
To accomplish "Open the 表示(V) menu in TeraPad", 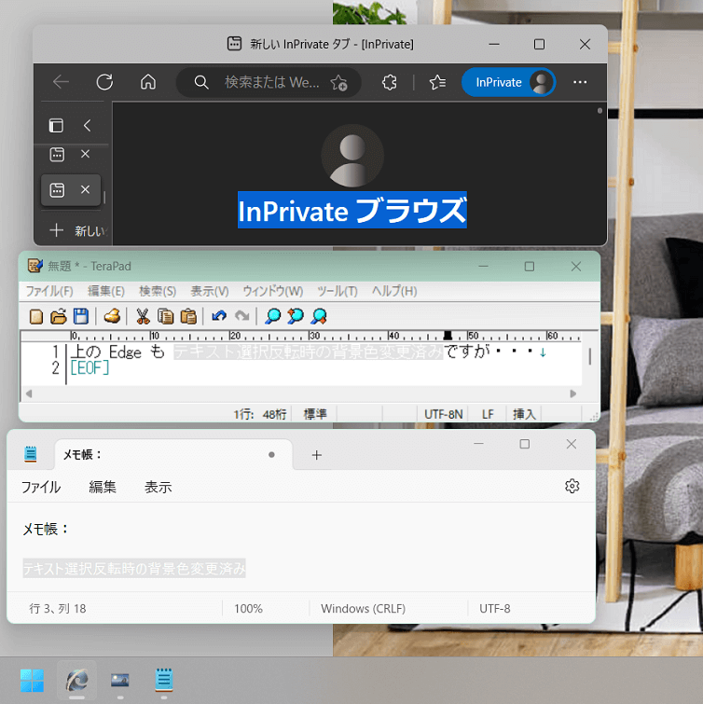I will (x=210, y=291).
